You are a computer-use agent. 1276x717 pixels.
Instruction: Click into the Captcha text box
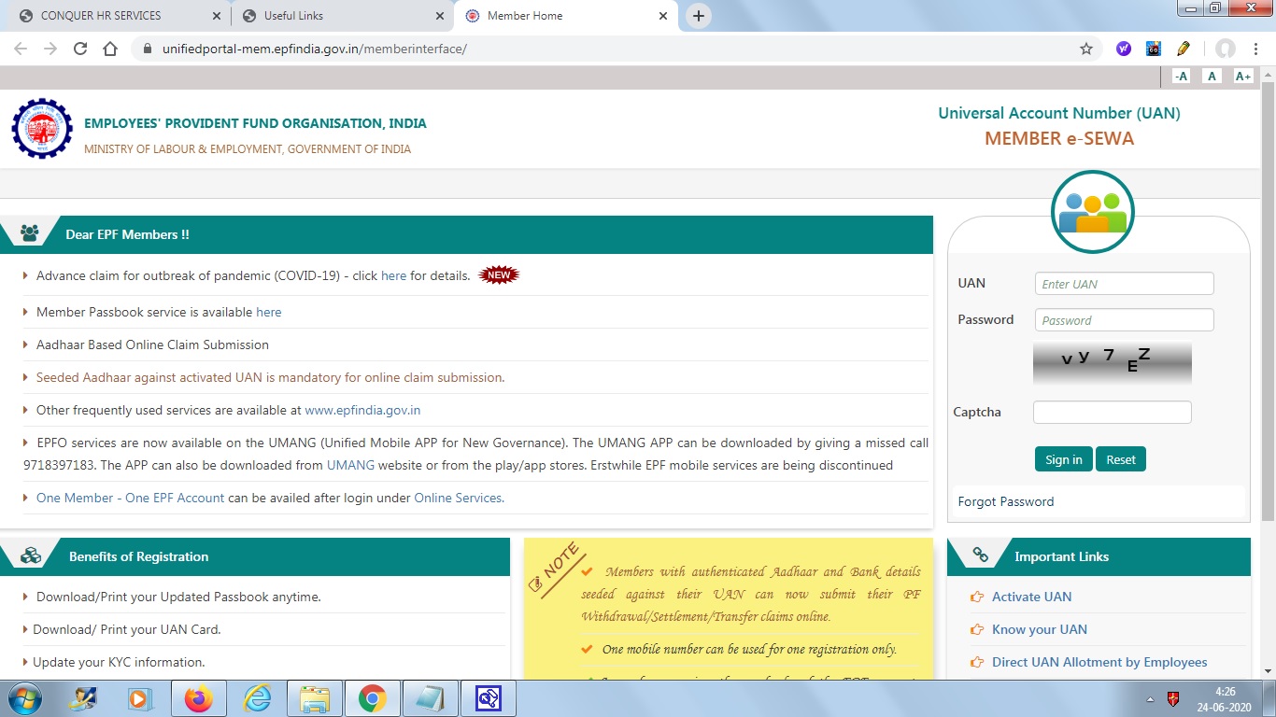pyautogui.click(x=1112, y=412)
